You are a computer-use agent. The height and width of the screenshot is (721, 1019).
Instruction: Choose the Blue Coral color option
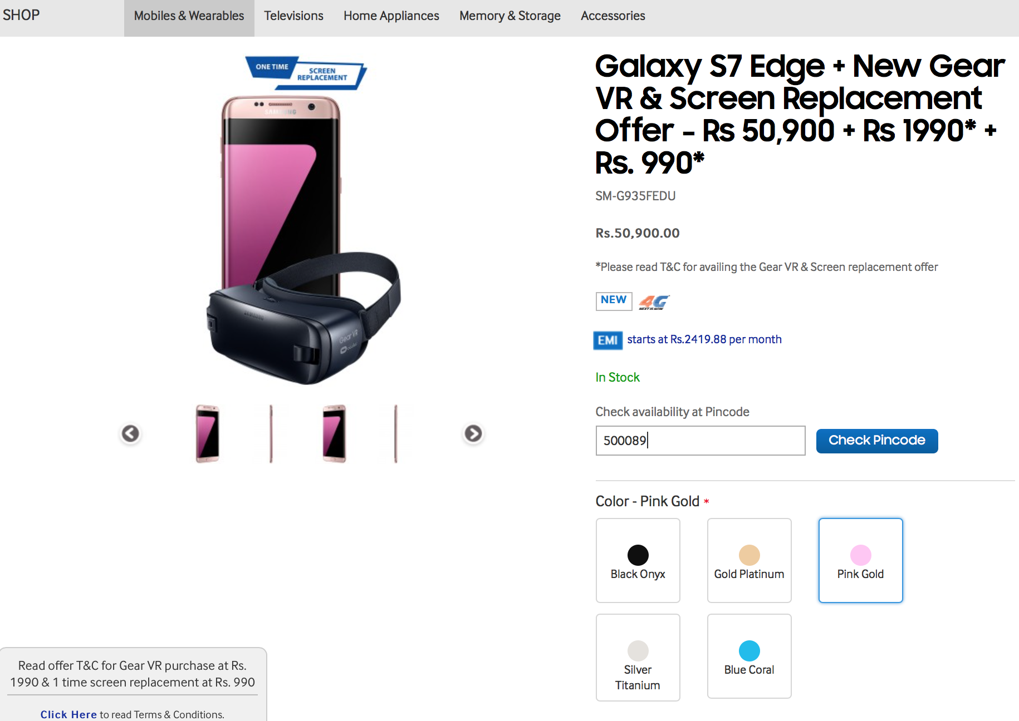click(749, 656)
